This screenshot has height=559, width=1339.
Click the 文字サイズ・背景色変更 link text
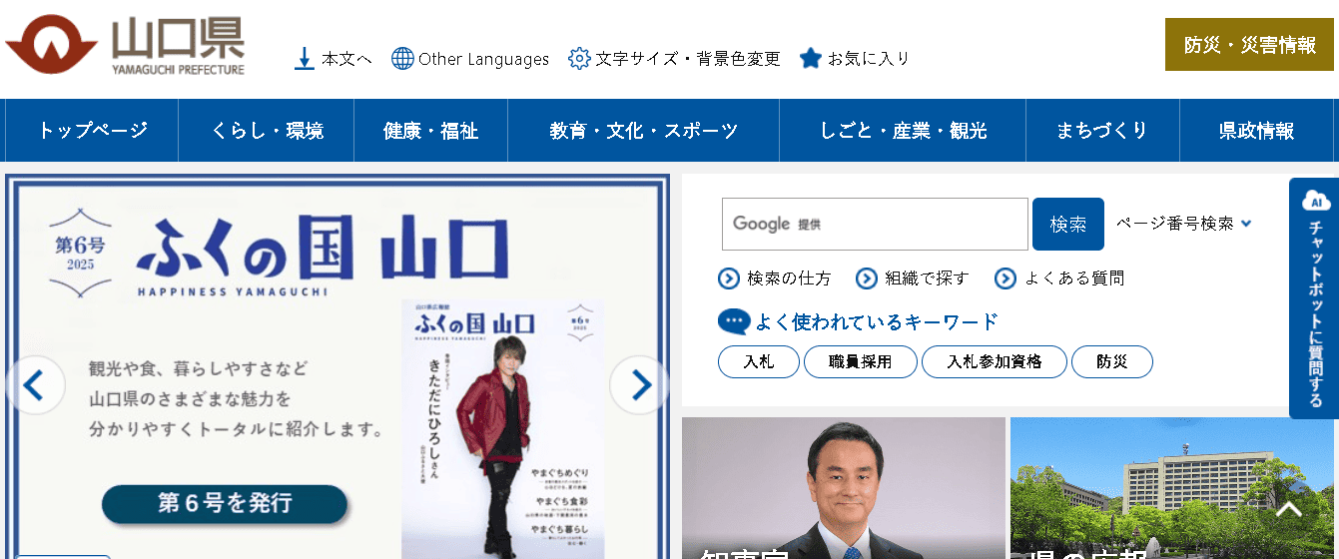pyautogui.click(x=688, y=59)
